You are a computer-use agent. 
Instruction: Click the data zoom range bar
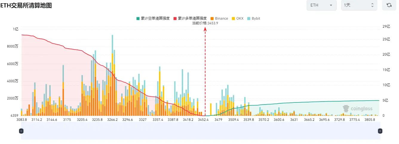(201, 131)
